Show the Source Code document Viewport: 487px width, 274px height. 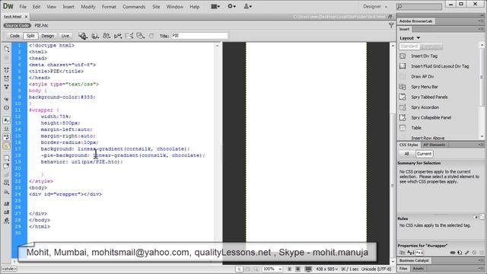tap(17, 25)
